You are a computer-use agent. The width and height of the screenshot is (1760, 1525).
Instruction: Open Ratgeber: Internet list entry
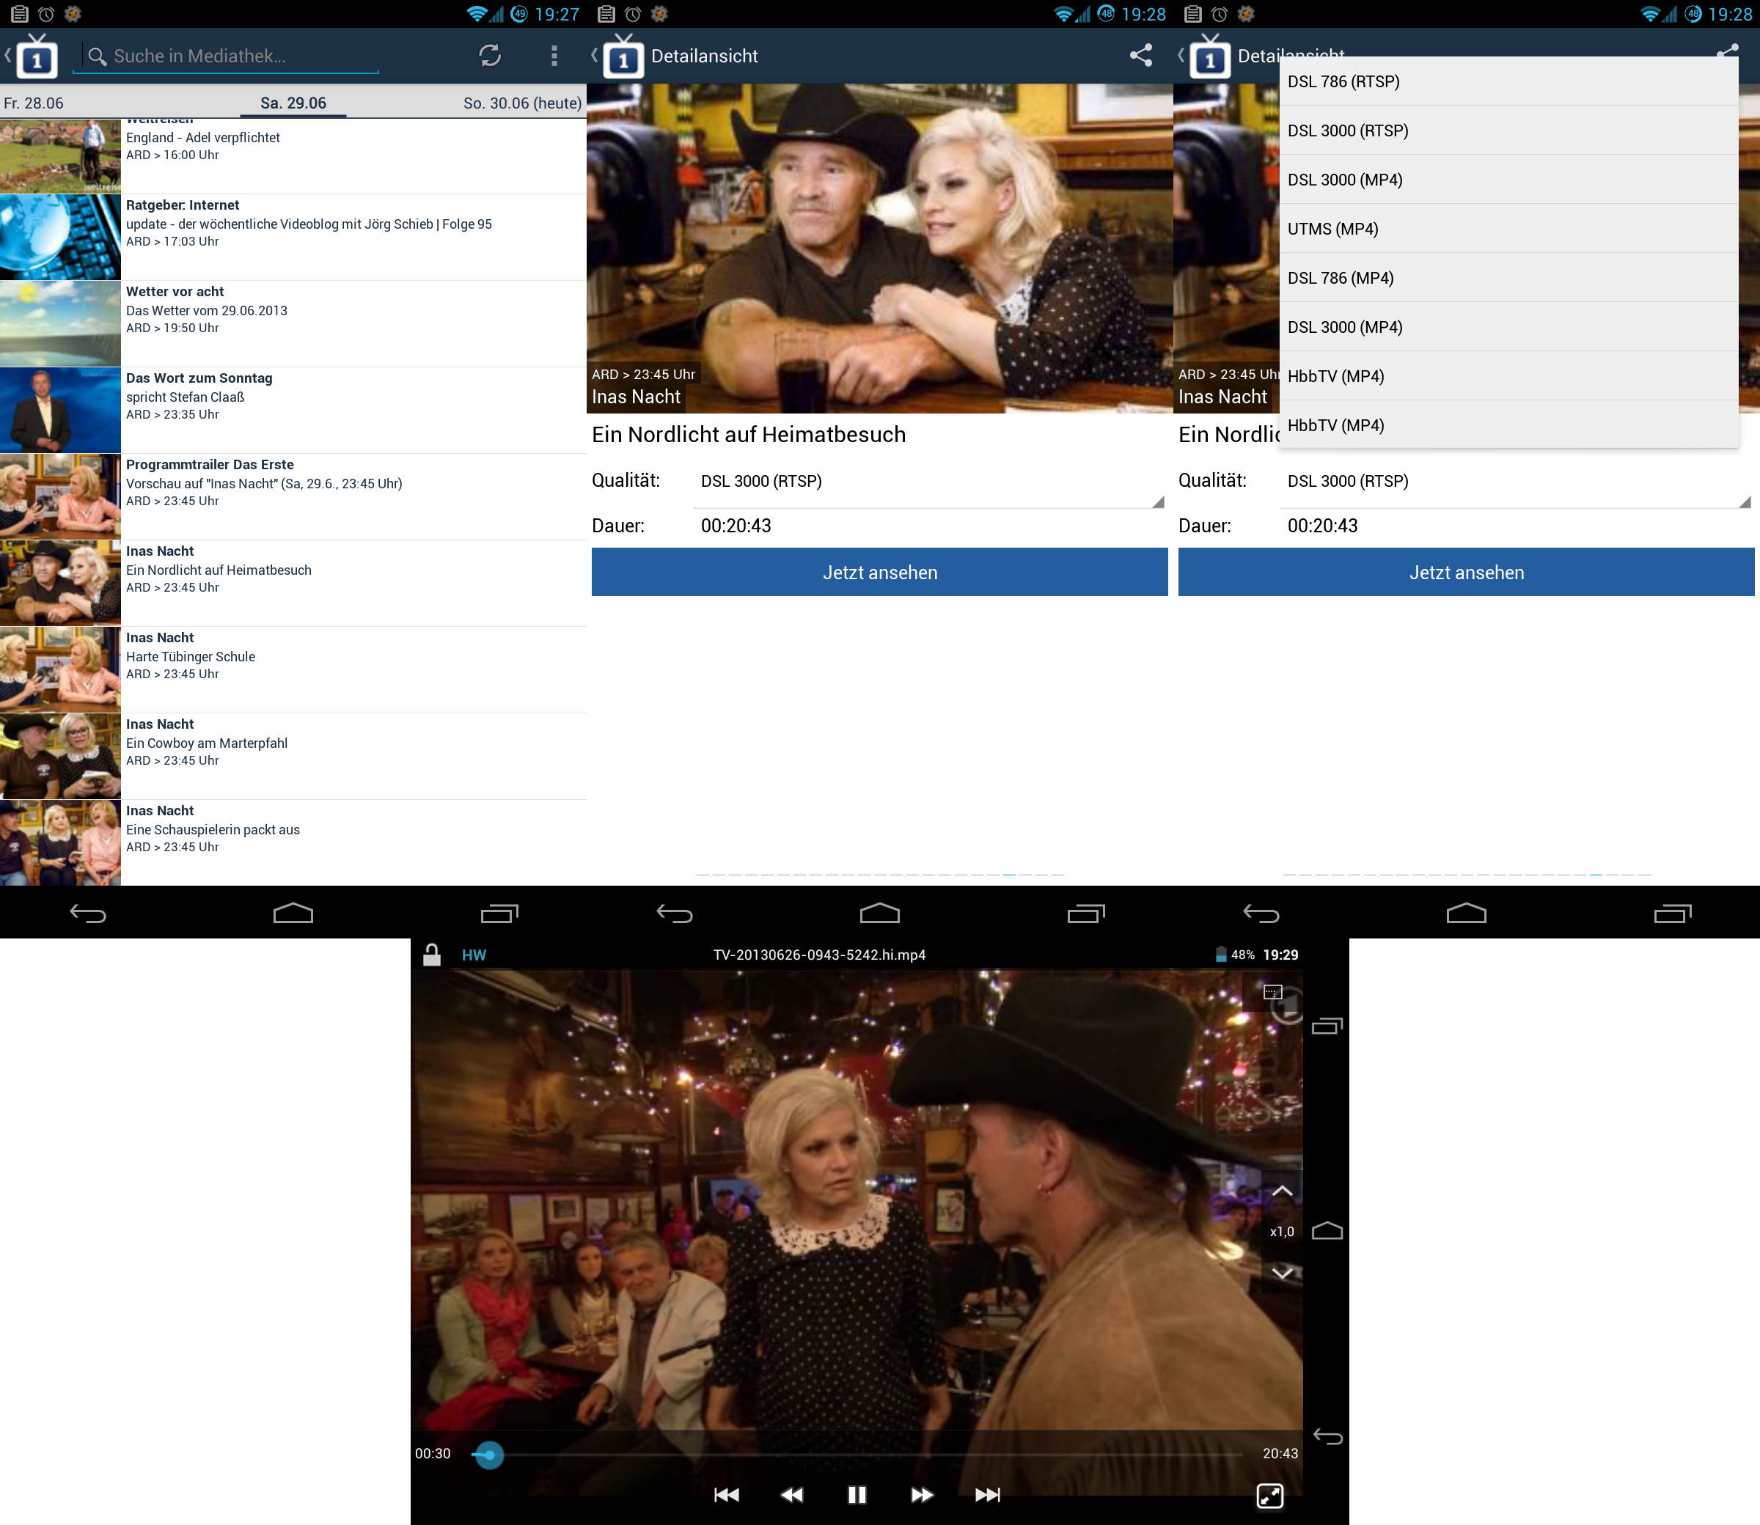(x=293, y=238)
